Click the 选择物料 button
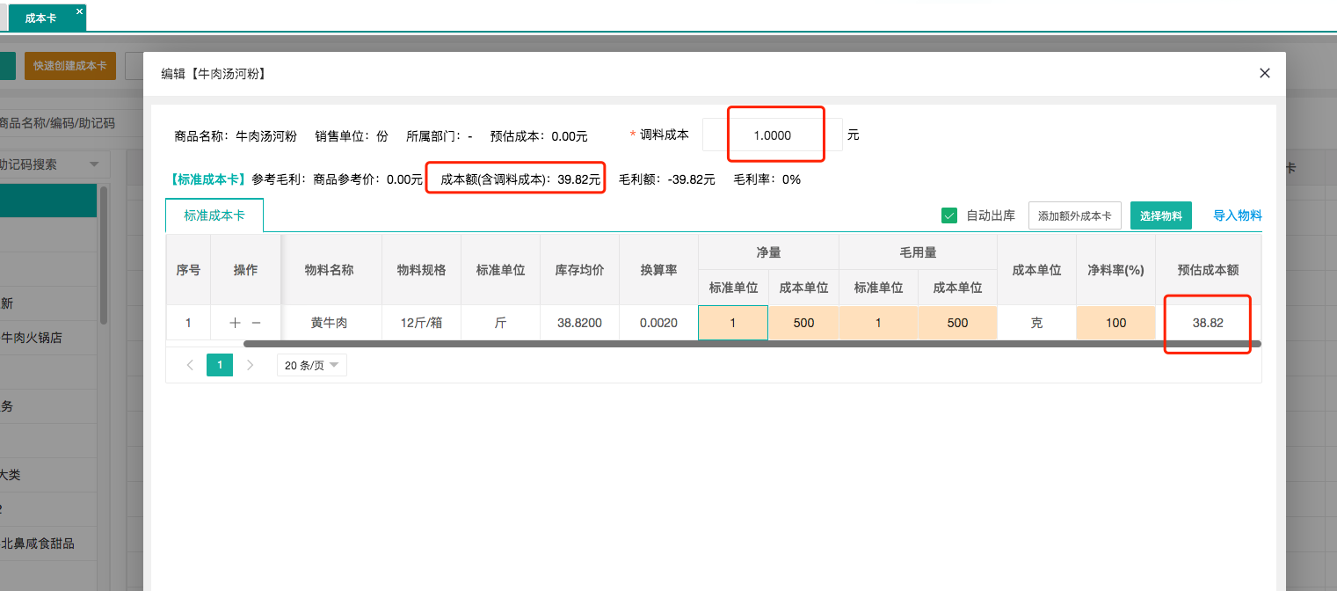The width and height of the screenshot is (1337, 591). tap(1160, 215)
